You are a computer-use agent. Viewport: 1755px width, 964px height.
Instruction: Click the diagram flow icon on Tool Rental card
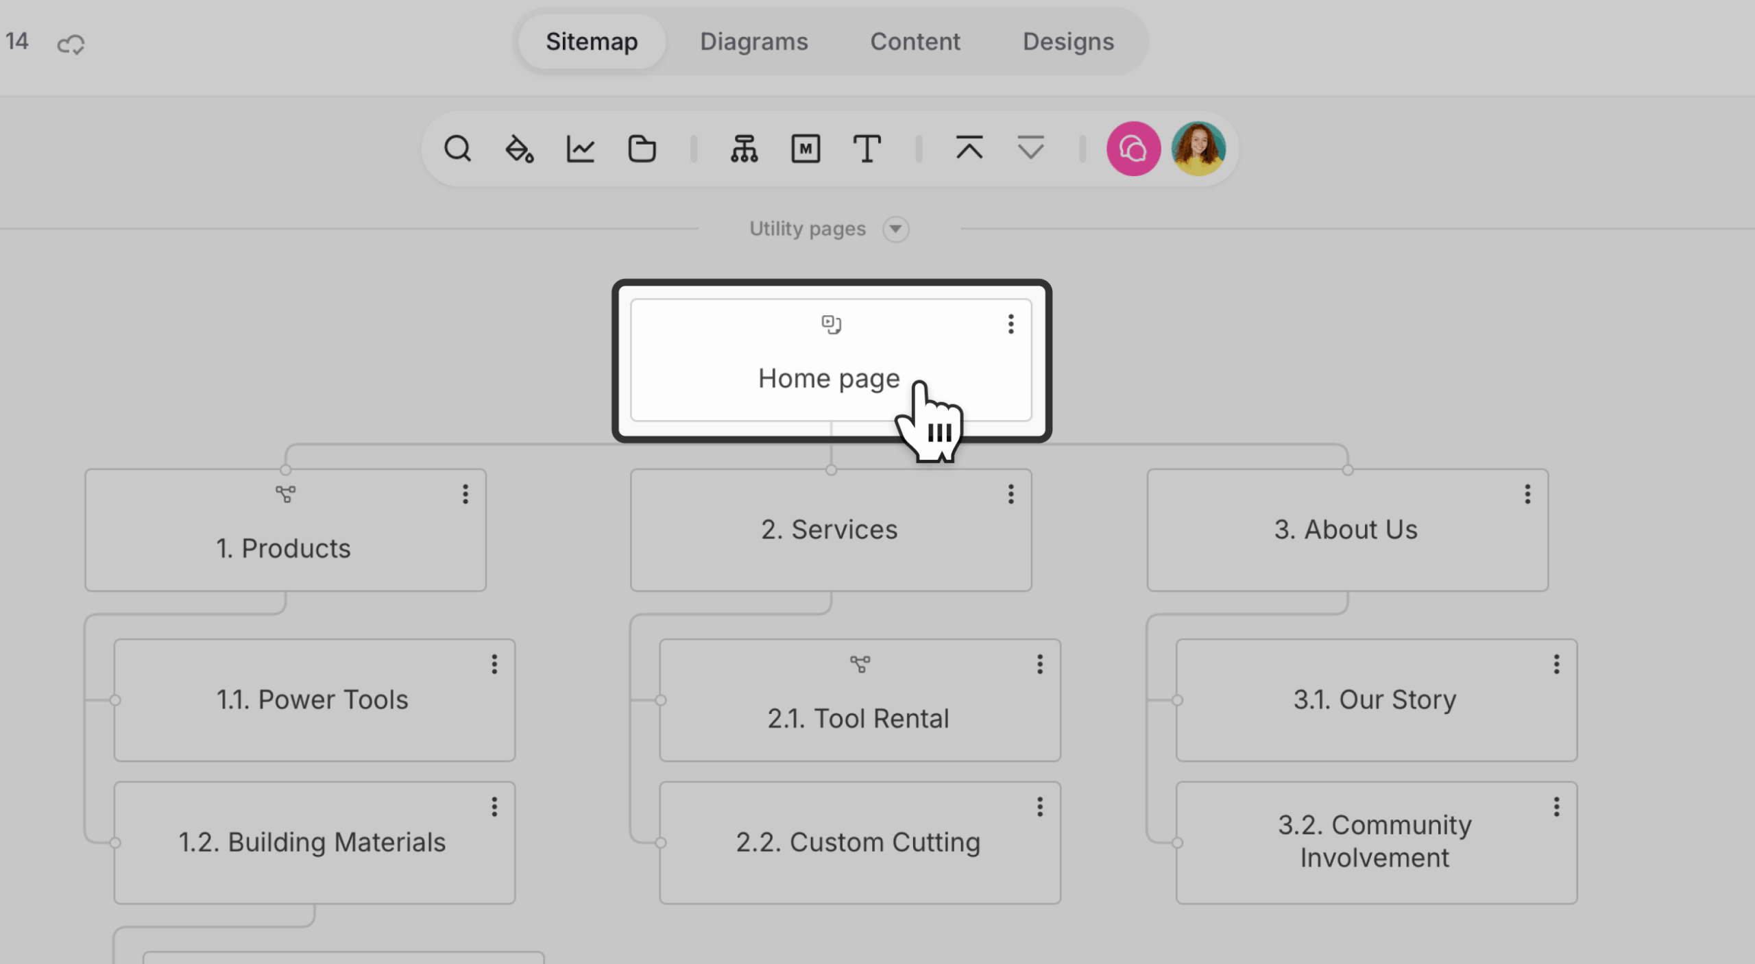pyautogui.click(x=860, y=664)
